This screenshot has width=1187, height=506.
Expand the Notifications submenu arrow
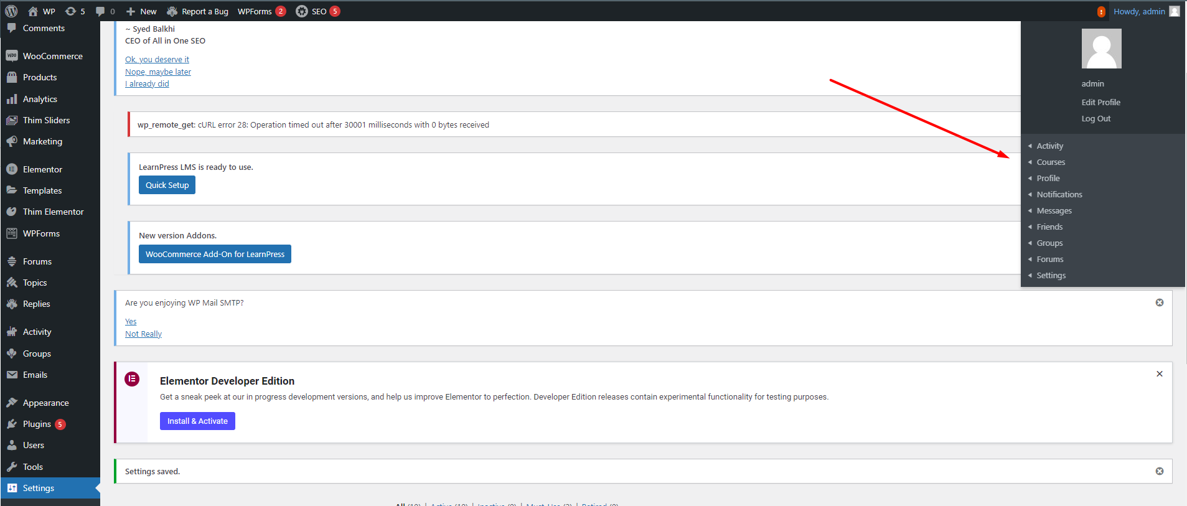pos(1030,194)
